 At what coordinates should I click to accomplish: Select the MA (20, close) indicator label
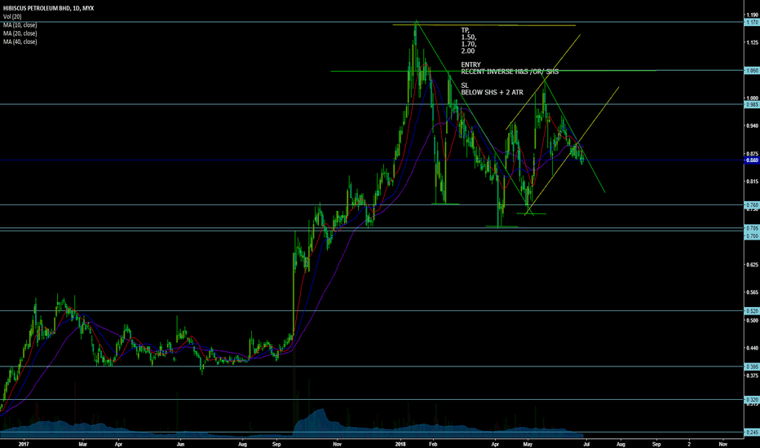point(20,33)
